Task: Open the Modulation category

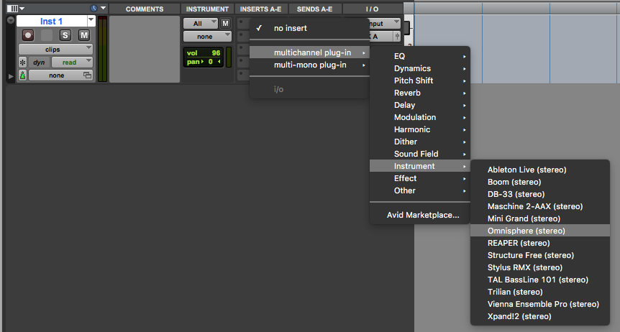Action: pos(420,117)
